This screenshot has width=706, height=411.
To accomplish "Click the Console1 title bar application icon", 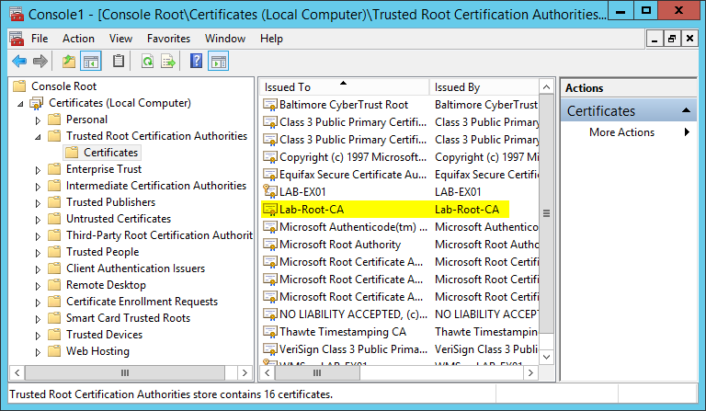I will point(17,14).
